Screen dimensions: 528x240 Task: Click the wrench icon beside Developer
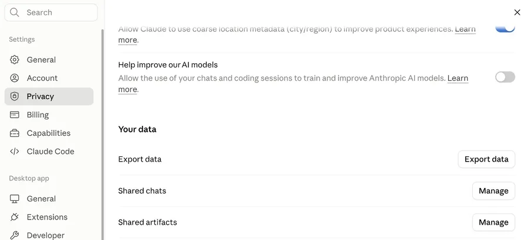pyautogui.click(x=14, y=235)
